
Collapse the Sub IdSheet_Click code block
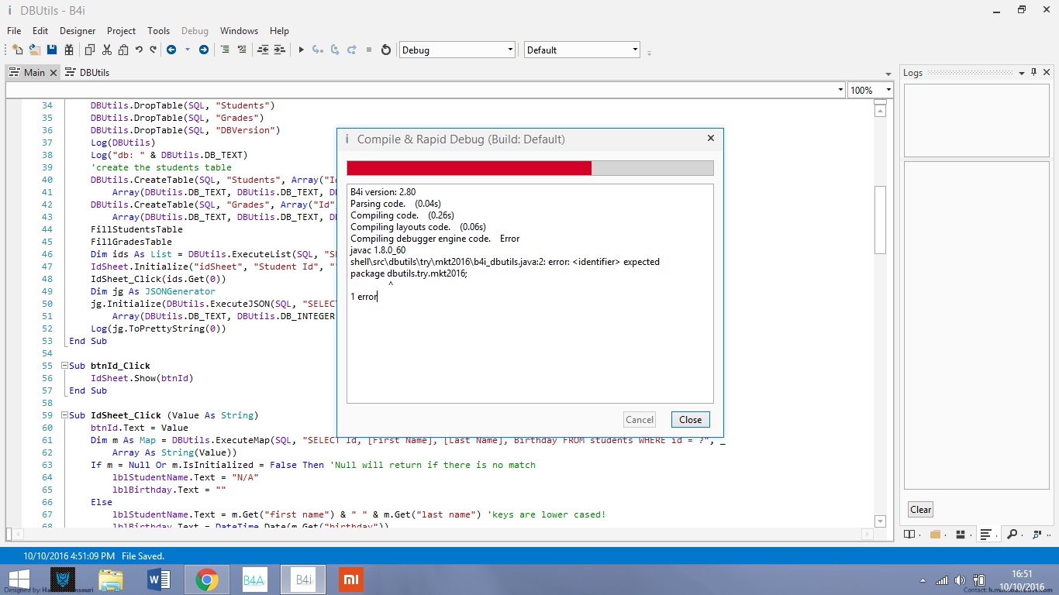pos(65,415)
